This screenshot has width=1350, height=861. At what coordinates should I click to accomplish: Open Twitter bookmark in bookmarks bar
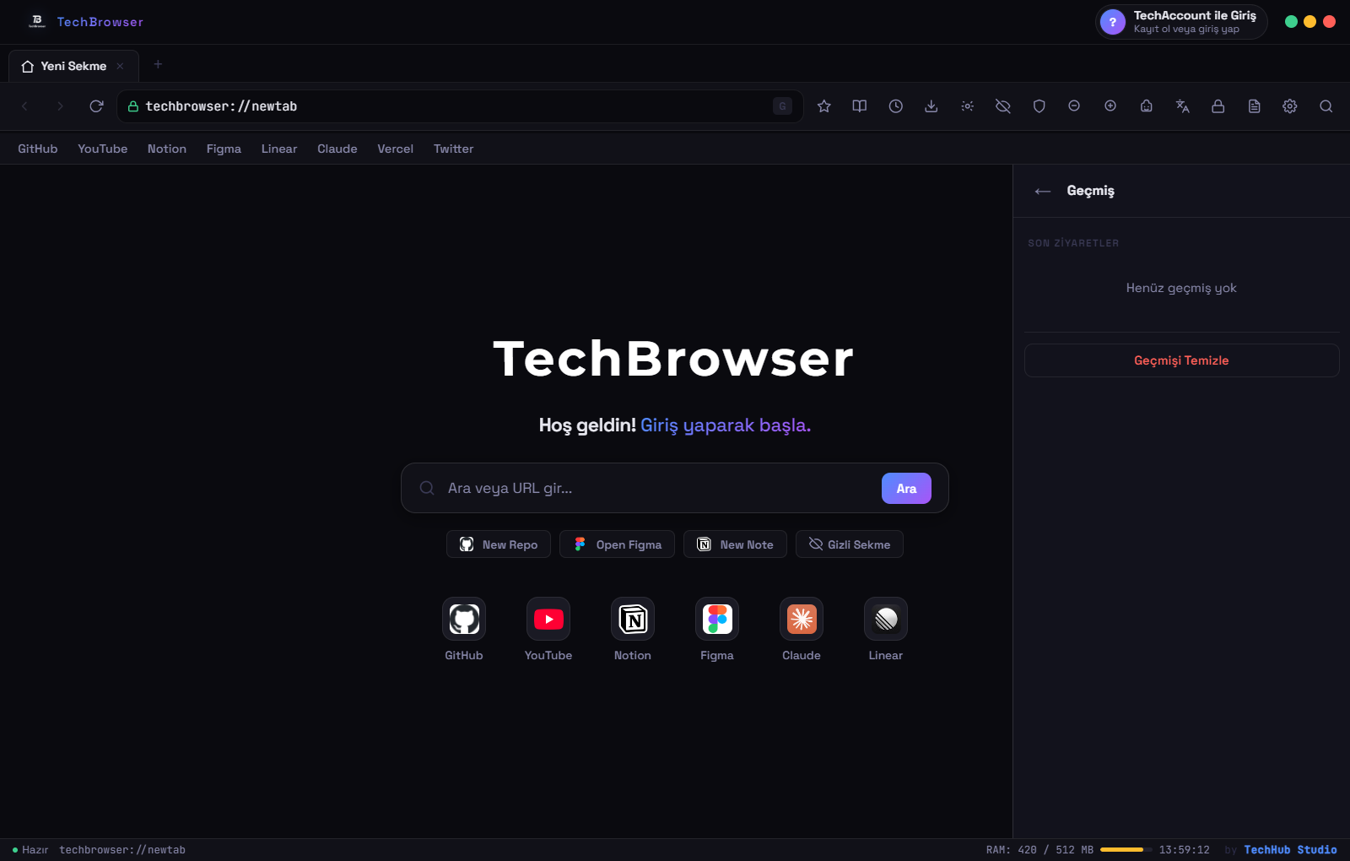coord(454,149)
